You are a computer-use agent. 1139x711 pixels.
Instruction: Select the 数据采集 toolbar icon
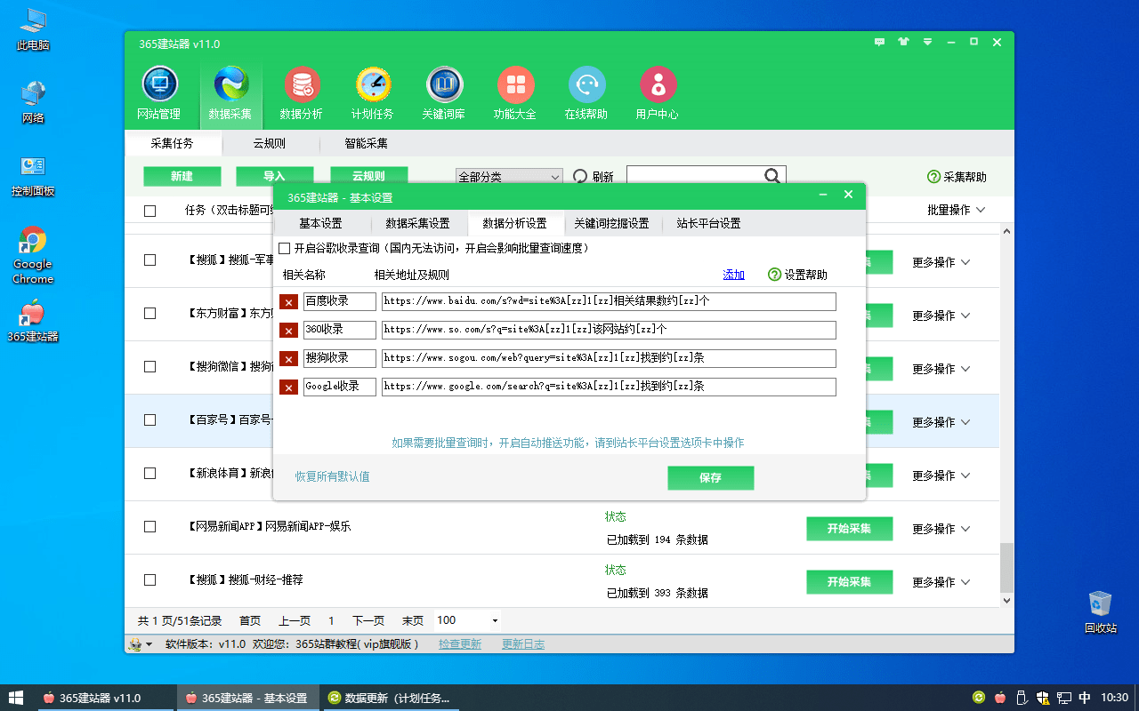click(230, 93)
